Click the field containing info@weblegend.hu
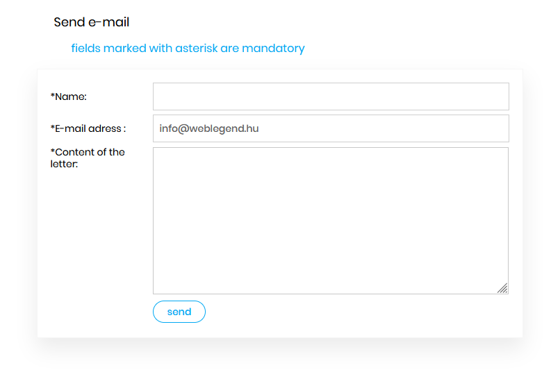 click(331, 128)
